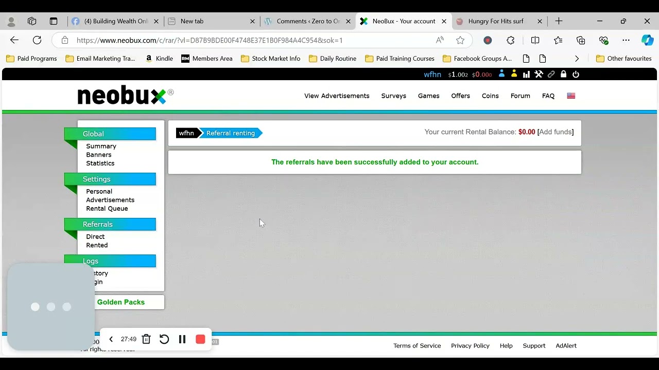Go back with browser back arrow
The image size is (659, 370).
tap(14, 40)
